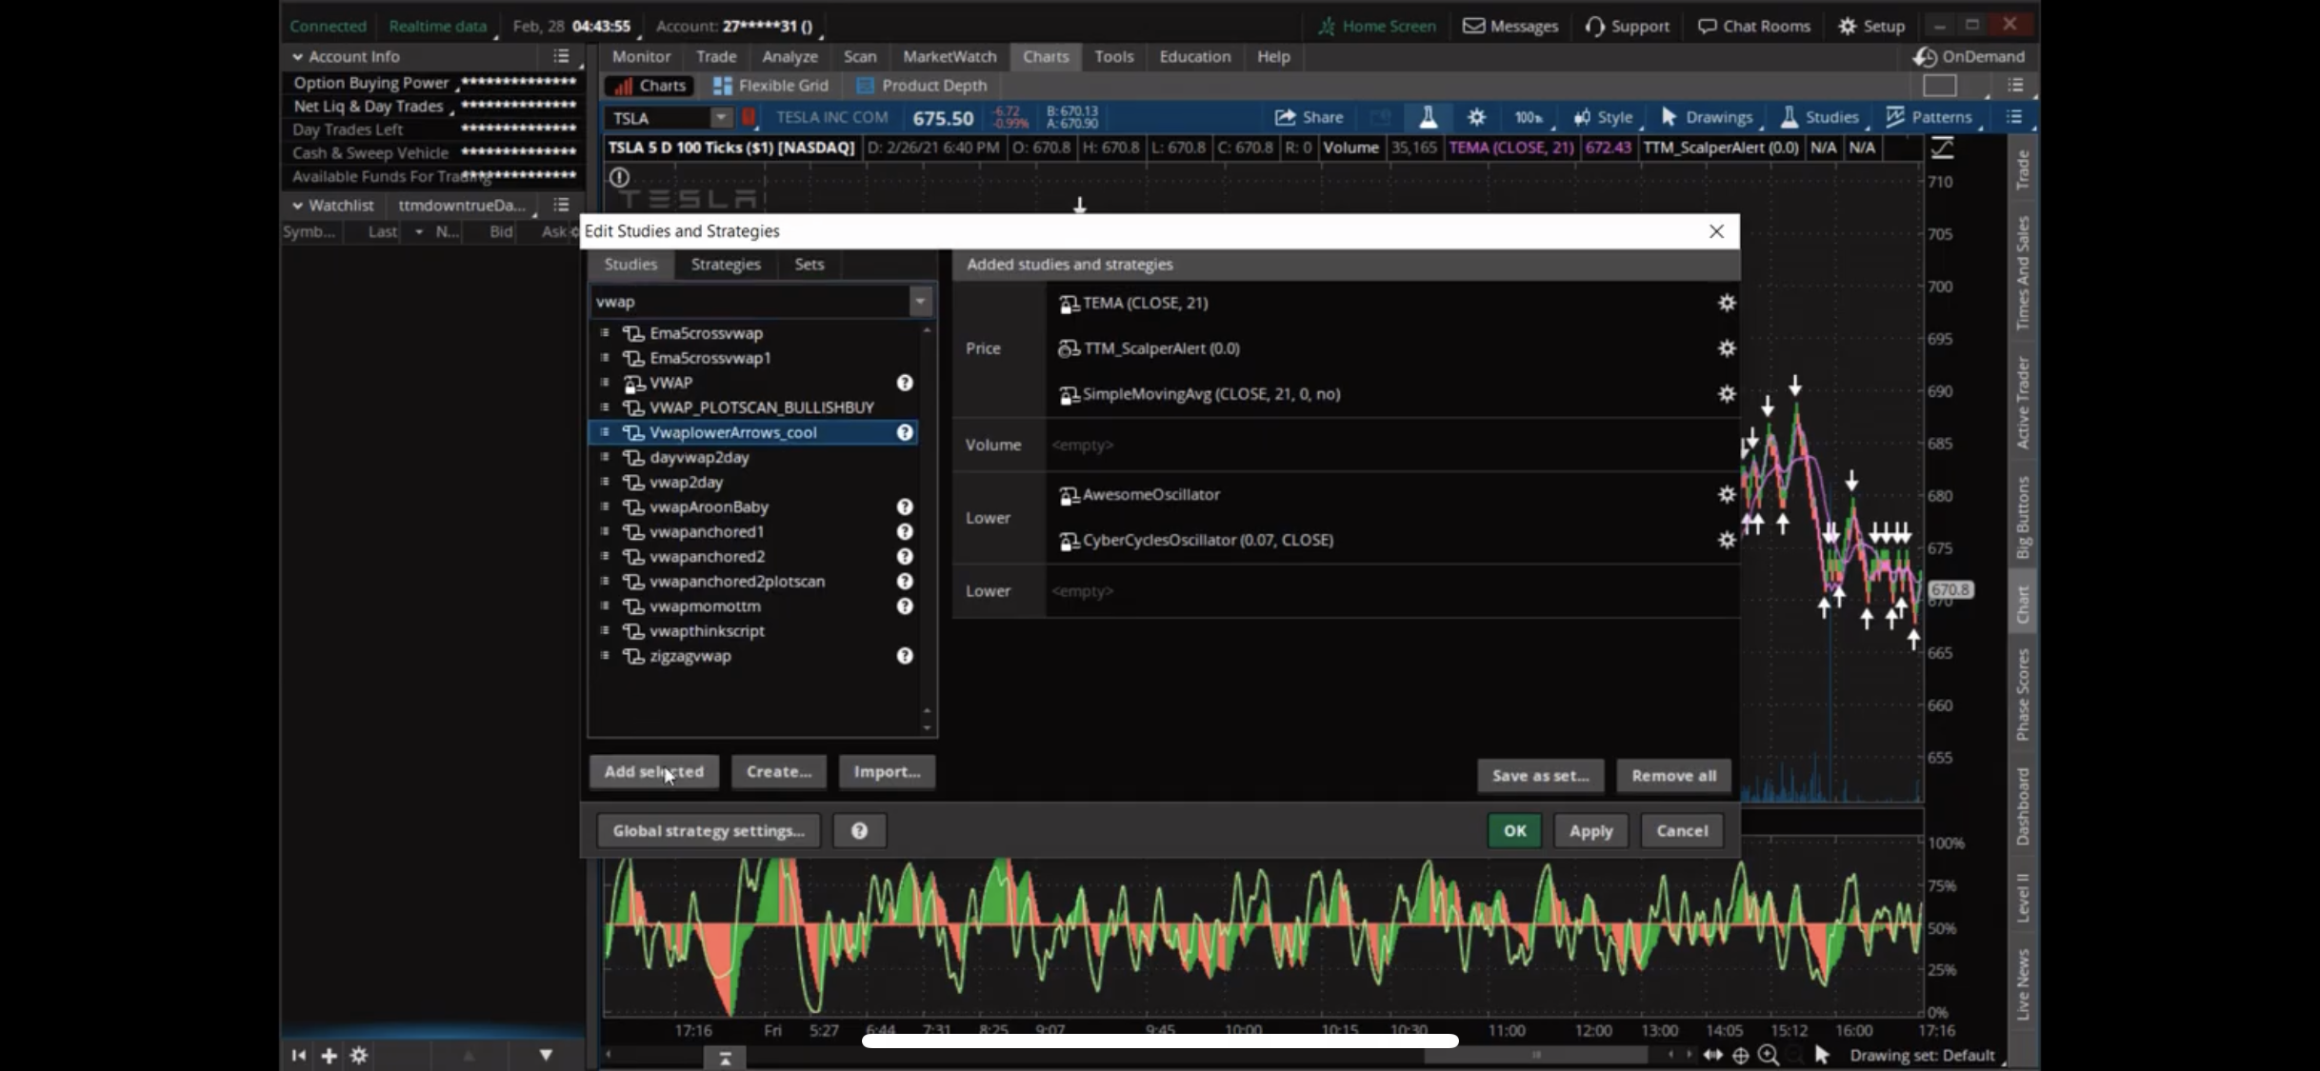Click help icon beside VwaplowerArrows_cool
Viewport: 2320px width, 1071px height.
pos(904,432)
